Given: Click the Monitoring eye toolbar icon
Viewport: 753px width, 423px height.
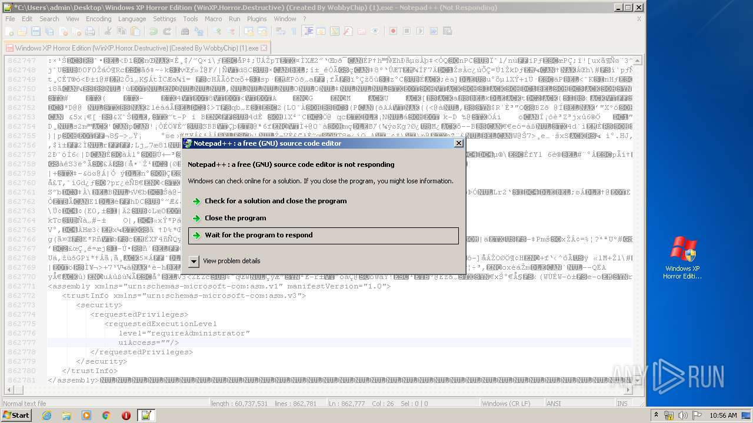Looking at the screenshot, I should [375, 31].
